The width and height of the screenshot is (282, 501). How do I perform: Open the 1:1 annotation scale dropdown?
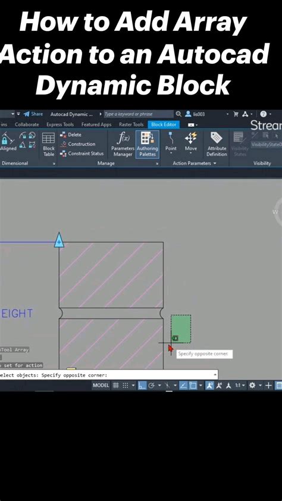pos(240,386)
